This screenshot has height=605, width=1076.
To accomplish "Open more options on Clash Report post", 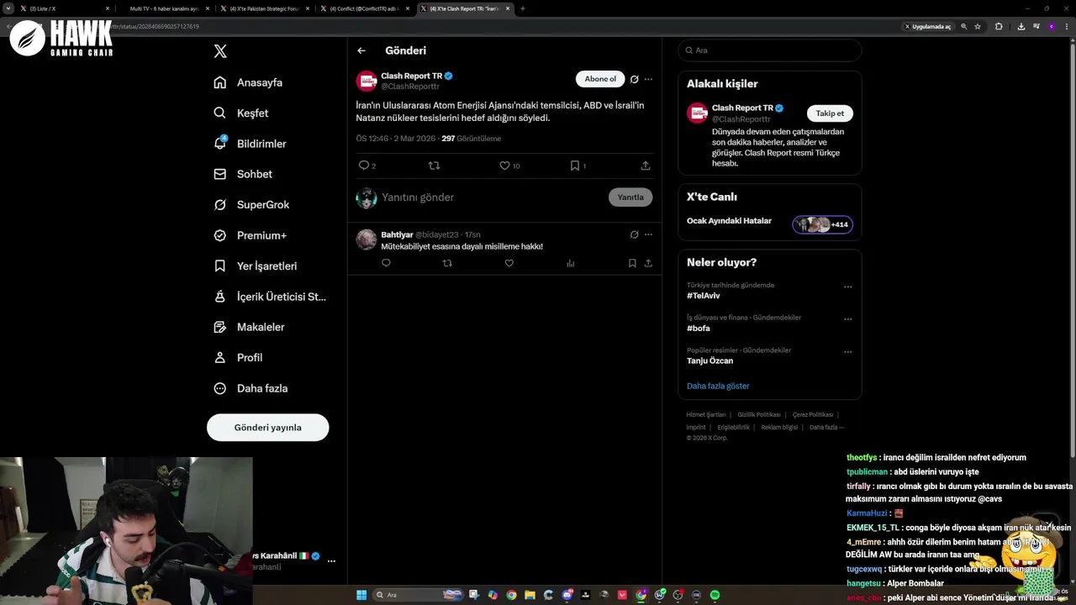I will coord(648,79).
